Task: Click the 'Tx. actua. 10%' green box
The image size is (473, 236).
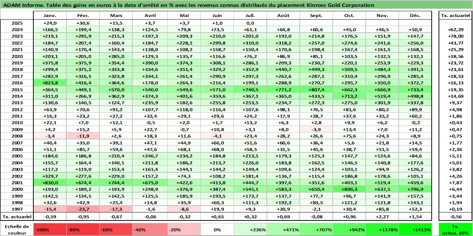Action: click(x=456, y=229)
